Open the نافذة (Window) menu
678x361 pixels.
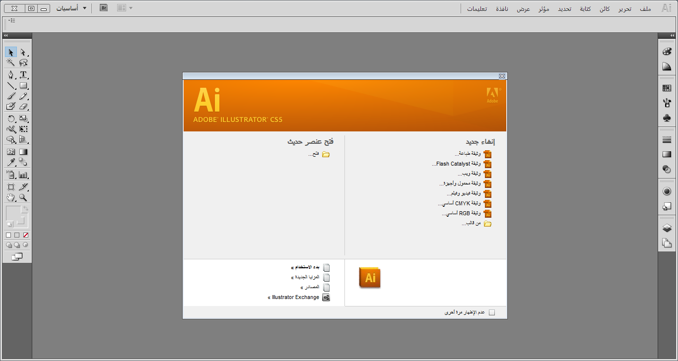click(502, 9)
